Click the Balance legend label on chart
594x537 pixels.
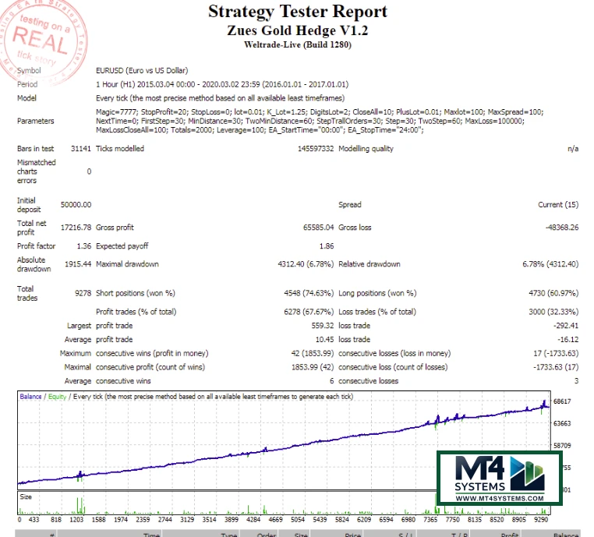30,397
